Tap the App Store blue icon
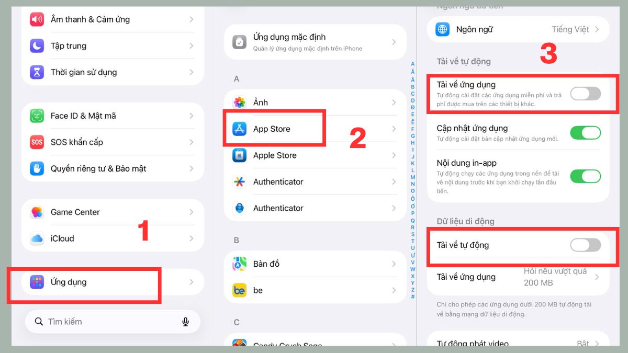Screen dimensions: 628x353 pyautogui.click(x=240, y=129)
